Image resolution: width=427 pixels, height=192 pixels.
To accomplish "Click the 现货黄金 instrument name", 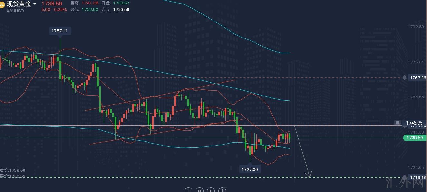I will point(19,4).
